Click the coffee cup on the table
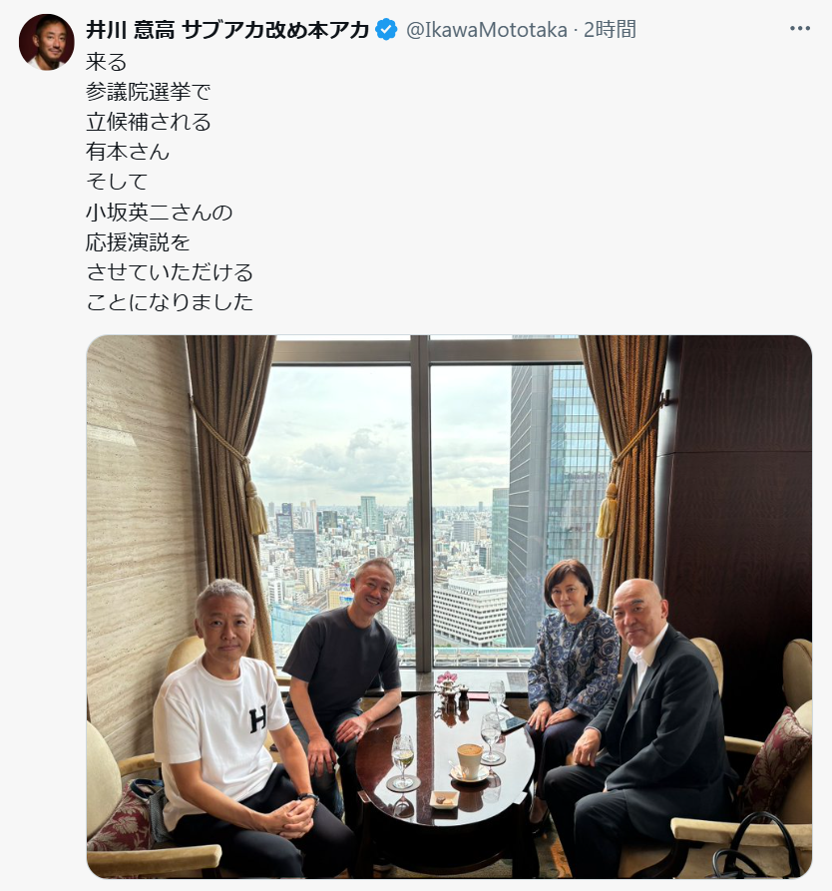The height and width of the screenshot is (891, 832). (470, 761)
